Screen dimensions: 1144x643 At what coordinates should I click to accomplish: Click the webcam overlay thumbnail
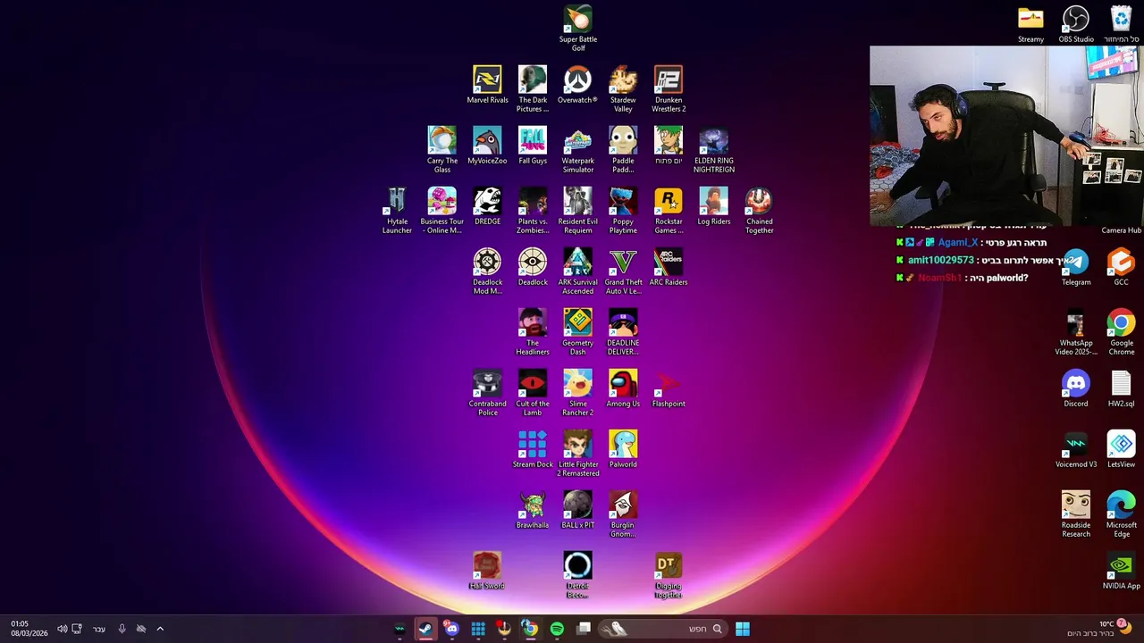(x=1006, y=136)
